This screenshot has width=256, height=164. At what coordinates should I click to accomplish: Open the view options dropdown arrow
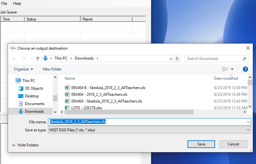coord(232,69)
